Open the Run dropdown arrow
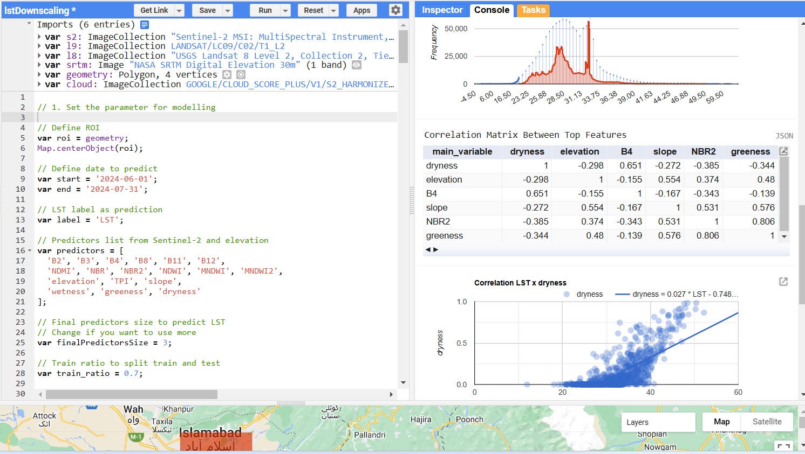The image size is (805, 454). 286,10
